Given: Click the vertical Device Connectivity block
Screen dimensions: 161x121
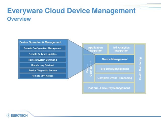Looking at the screenshot, I should coord(89,68).
